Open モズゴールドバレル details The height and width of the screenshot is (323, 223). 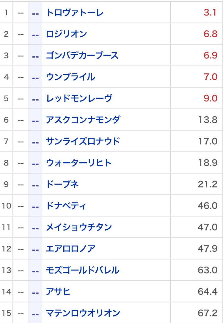click(x=83, y=270)
